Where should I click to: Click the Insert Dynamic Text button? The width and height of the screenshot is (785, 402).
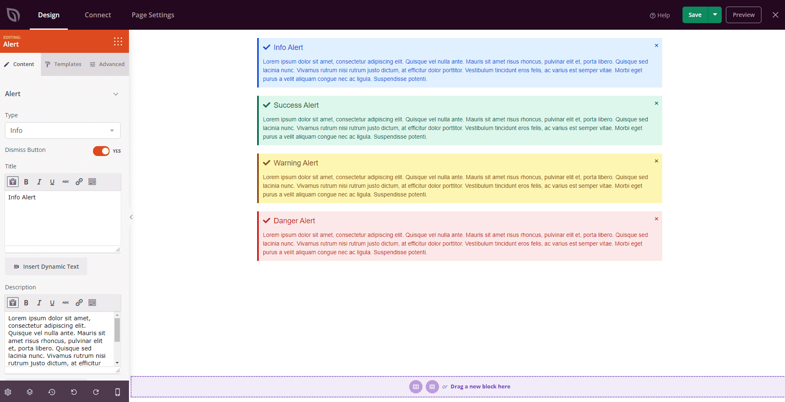[x=46, y=267]
